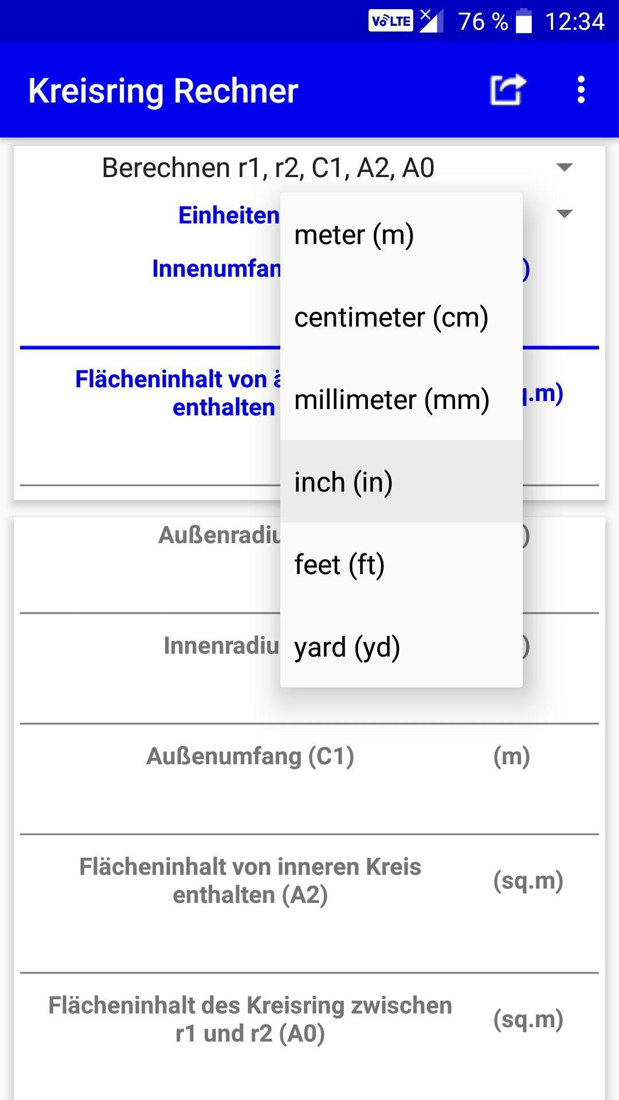Select yard (yd) unit option
Screen dimensions: 619x1100
[x=401, y=647]
